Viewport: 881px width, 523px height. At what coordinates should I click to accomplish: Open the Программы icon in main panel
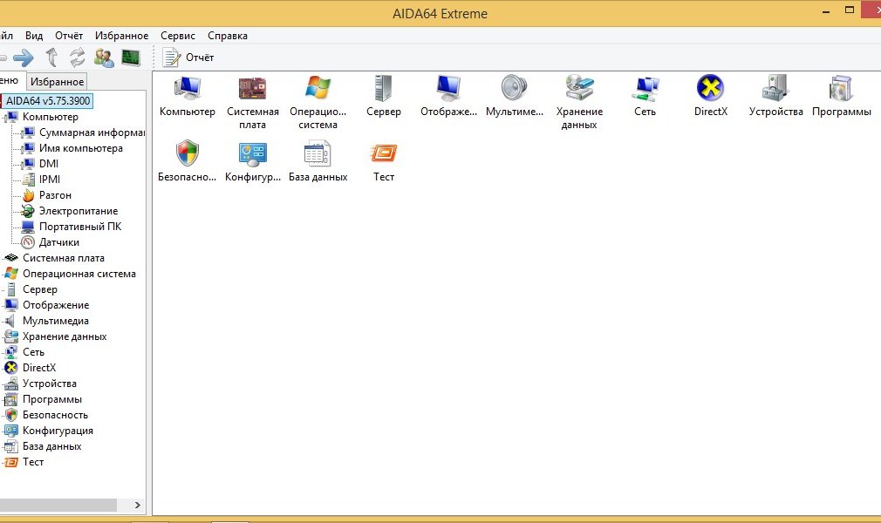(x=841, y=89)
